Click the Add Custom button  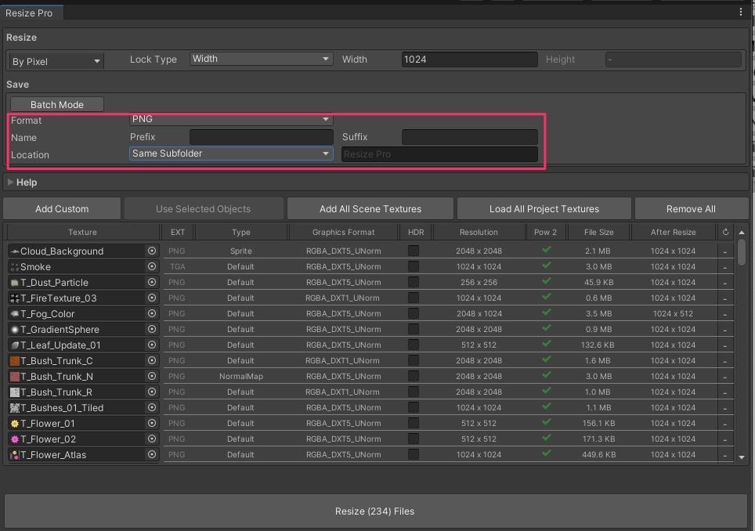pyautogui.click(x=62, y=209)
